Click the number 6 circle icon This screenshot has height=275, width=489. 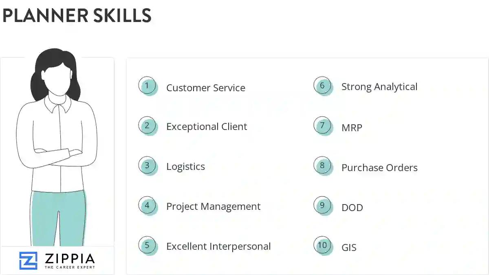(x=323, y=86)
